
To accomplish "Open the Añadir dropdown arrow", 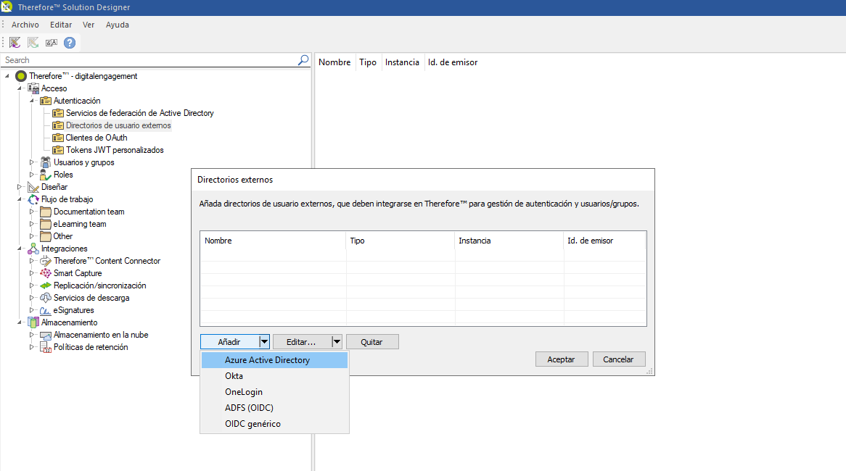I will pyautogui.click(x=264, y=342).
